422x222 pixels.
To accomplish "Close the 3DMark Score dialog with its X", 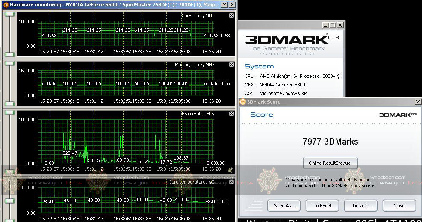I will pyautogui.click(x=418, y=102).
